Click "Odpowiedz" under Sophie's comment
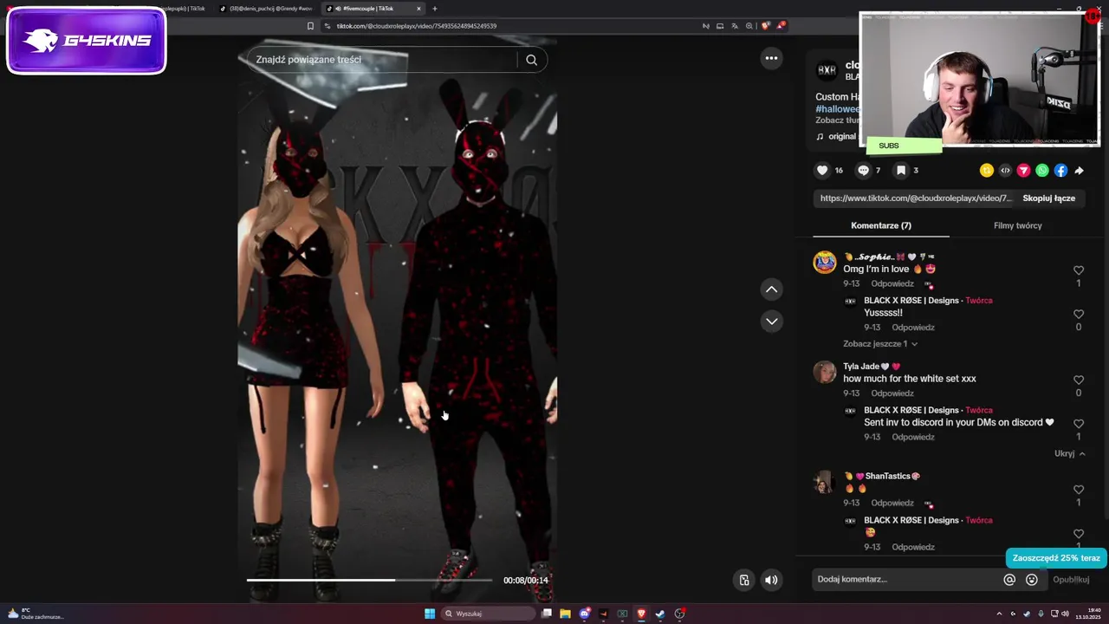Screen dimensions: 1109x624 coord(892,283)
